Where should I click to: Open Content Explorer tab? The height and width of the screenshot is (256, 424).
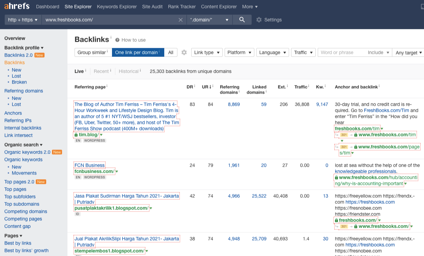(219, 7)
